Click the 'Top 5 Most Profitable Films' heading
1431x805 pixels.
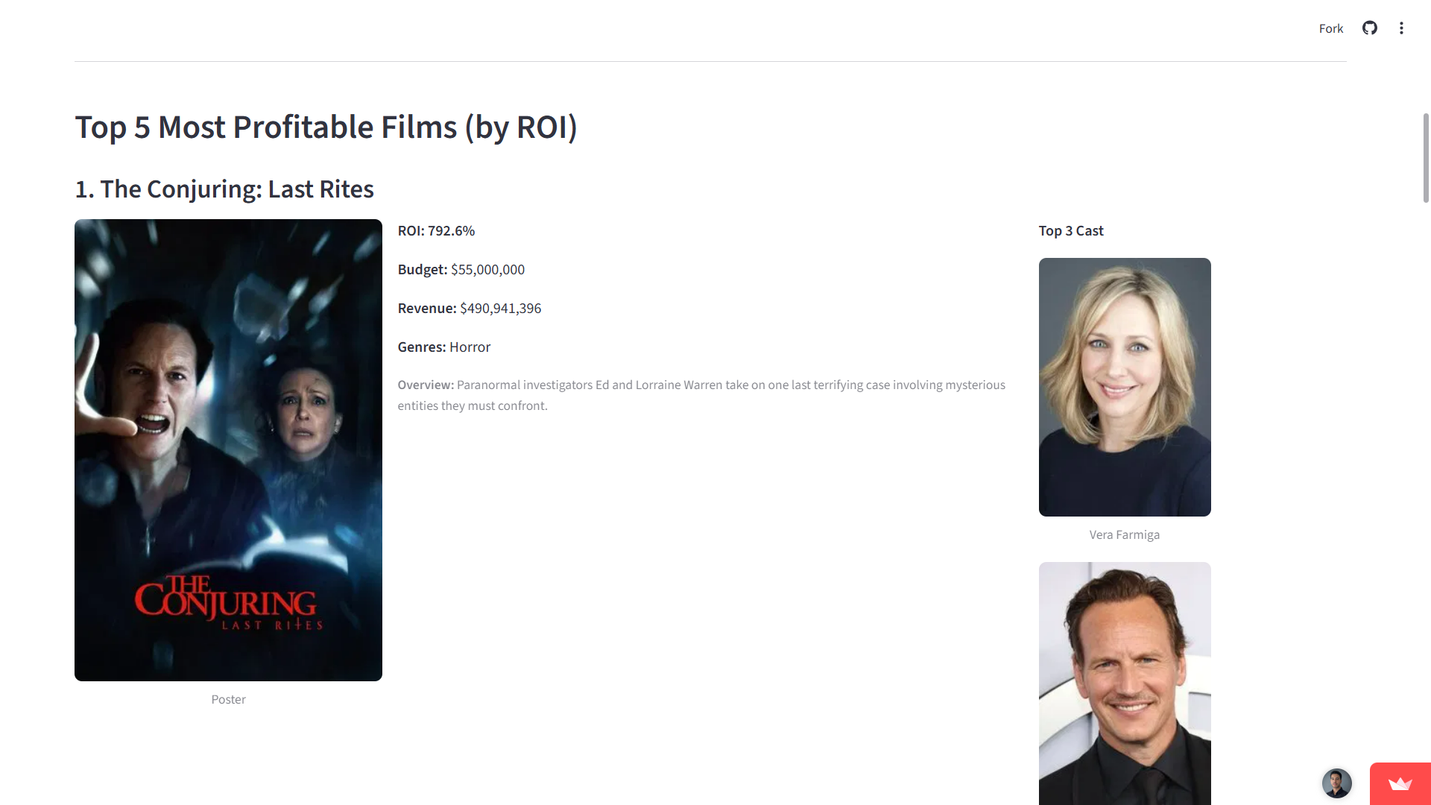coord(326,127)
